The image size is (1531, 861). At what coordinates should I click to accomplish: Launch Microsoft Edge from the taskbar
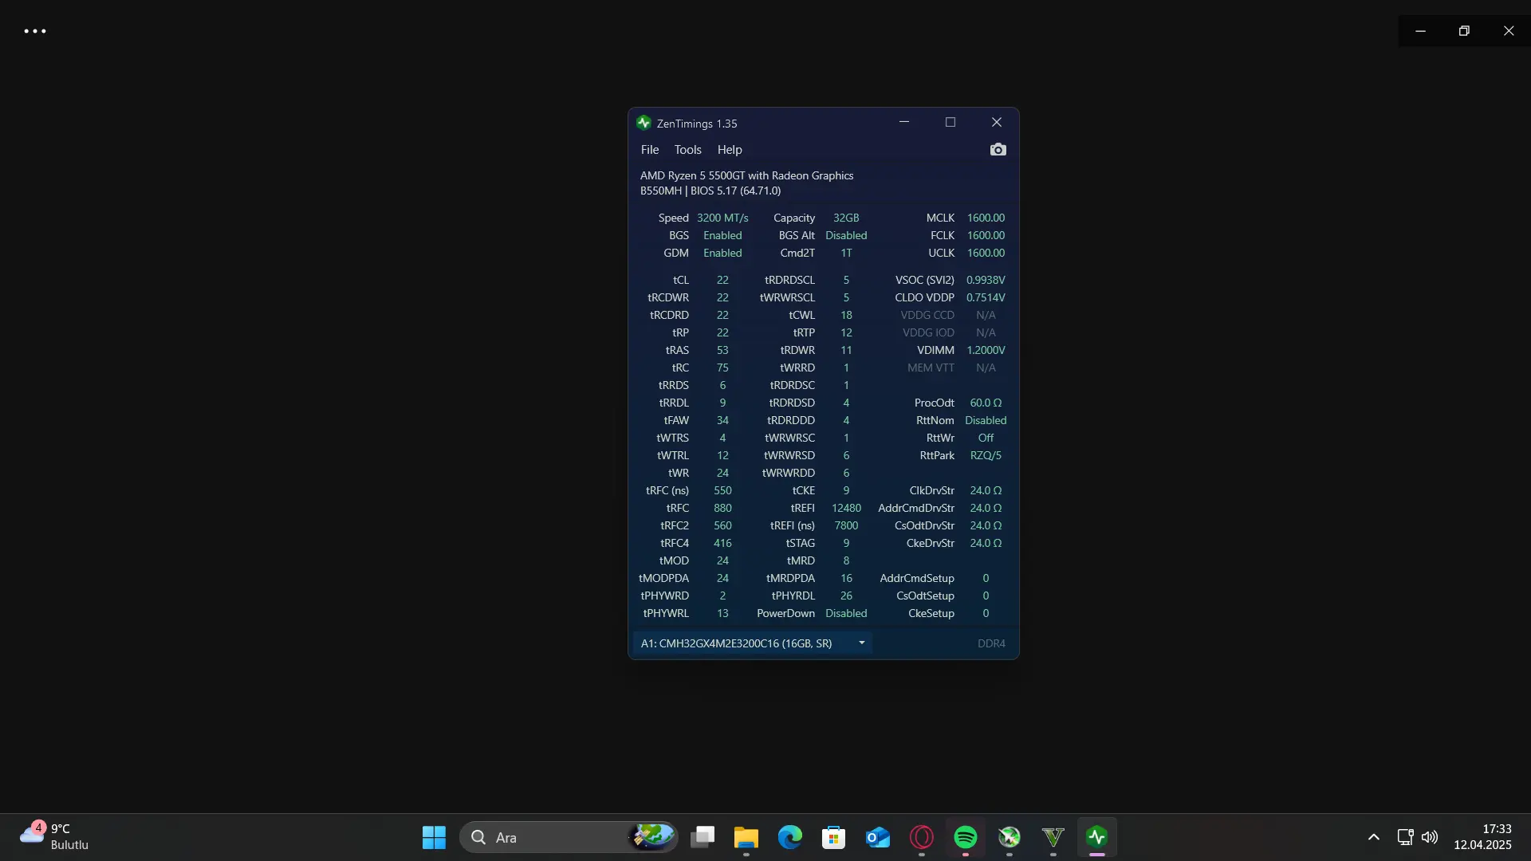point(790,837)
